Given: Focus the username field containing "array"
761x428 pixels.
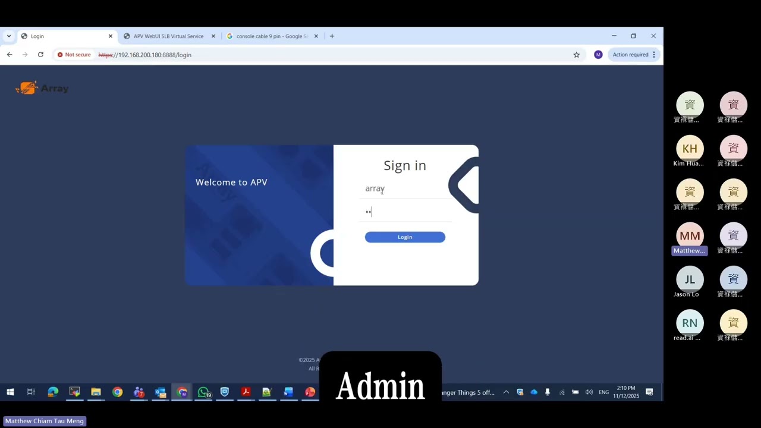Looking at the screenshot, I should pyautogui.click(x=405, y=188).
